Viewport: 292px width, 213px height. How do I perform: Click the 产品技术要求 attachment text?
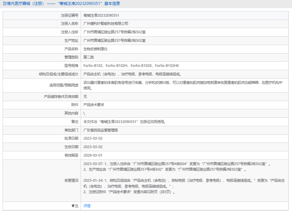pyautogui.click(x=94, y=105)
